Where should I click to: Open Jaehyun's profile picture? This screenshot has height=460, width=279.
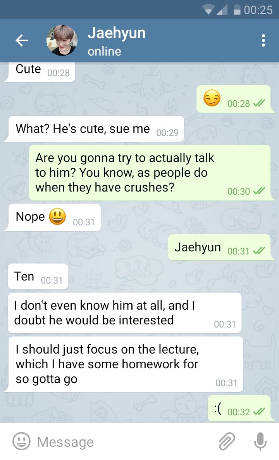(62, 40)
